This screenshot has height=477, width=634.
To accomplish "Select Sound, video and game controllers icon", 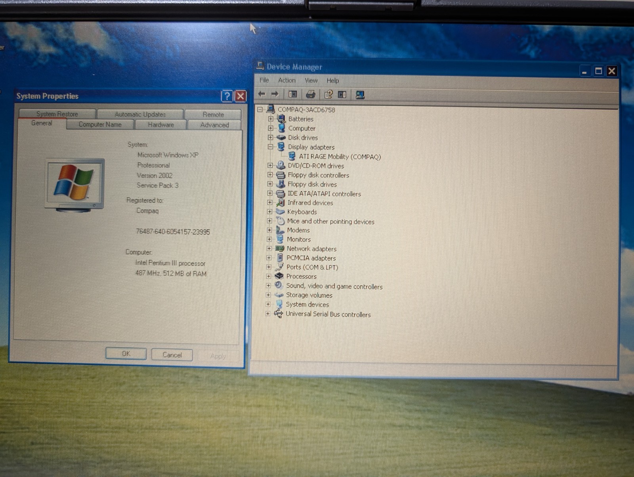I will pos(279,285).
